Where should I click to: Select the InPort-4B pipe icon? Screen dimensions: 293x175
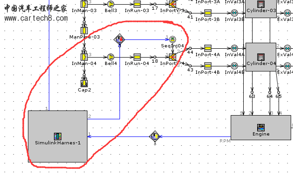(x=208, y=66)
